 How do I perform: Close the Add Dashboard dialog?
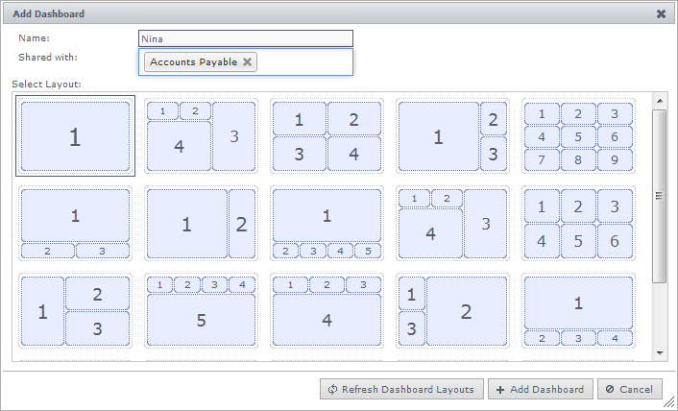661,14
